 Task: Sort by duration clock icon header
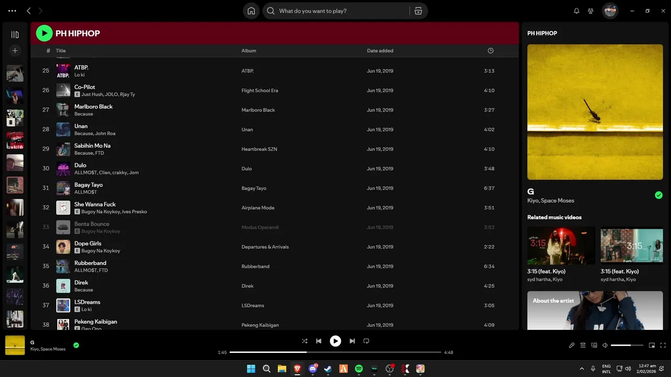tap(491, 51)
